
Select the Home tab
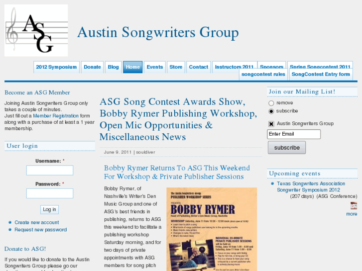click(133, 67)
